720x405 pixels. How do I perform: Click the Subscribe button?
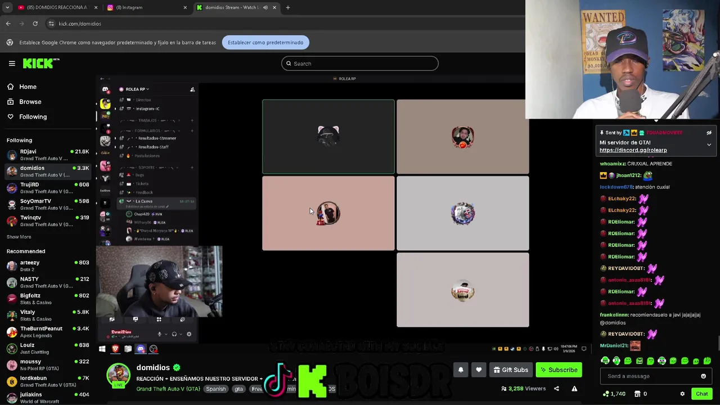click(x=559, y=370)
